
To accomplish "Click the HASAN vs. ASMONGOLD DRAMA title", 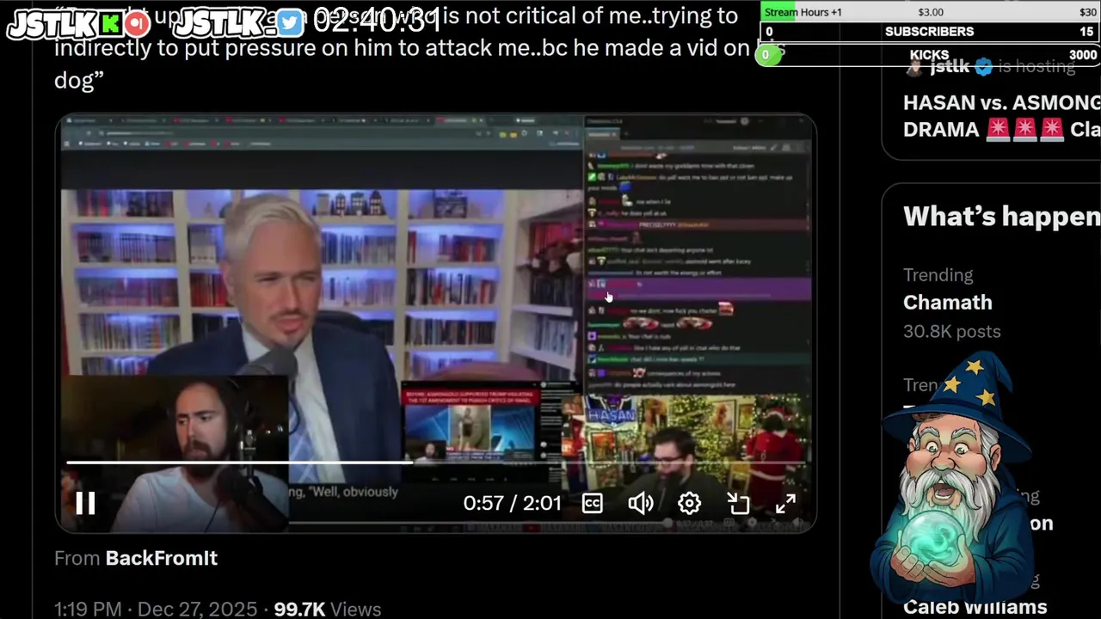I will coord(1002,116).
